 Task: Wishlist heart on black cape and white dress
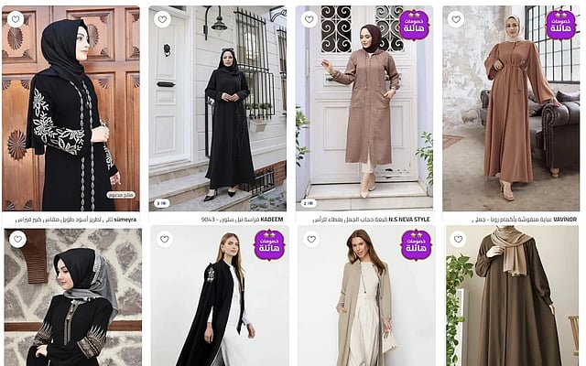click(165, 239)
